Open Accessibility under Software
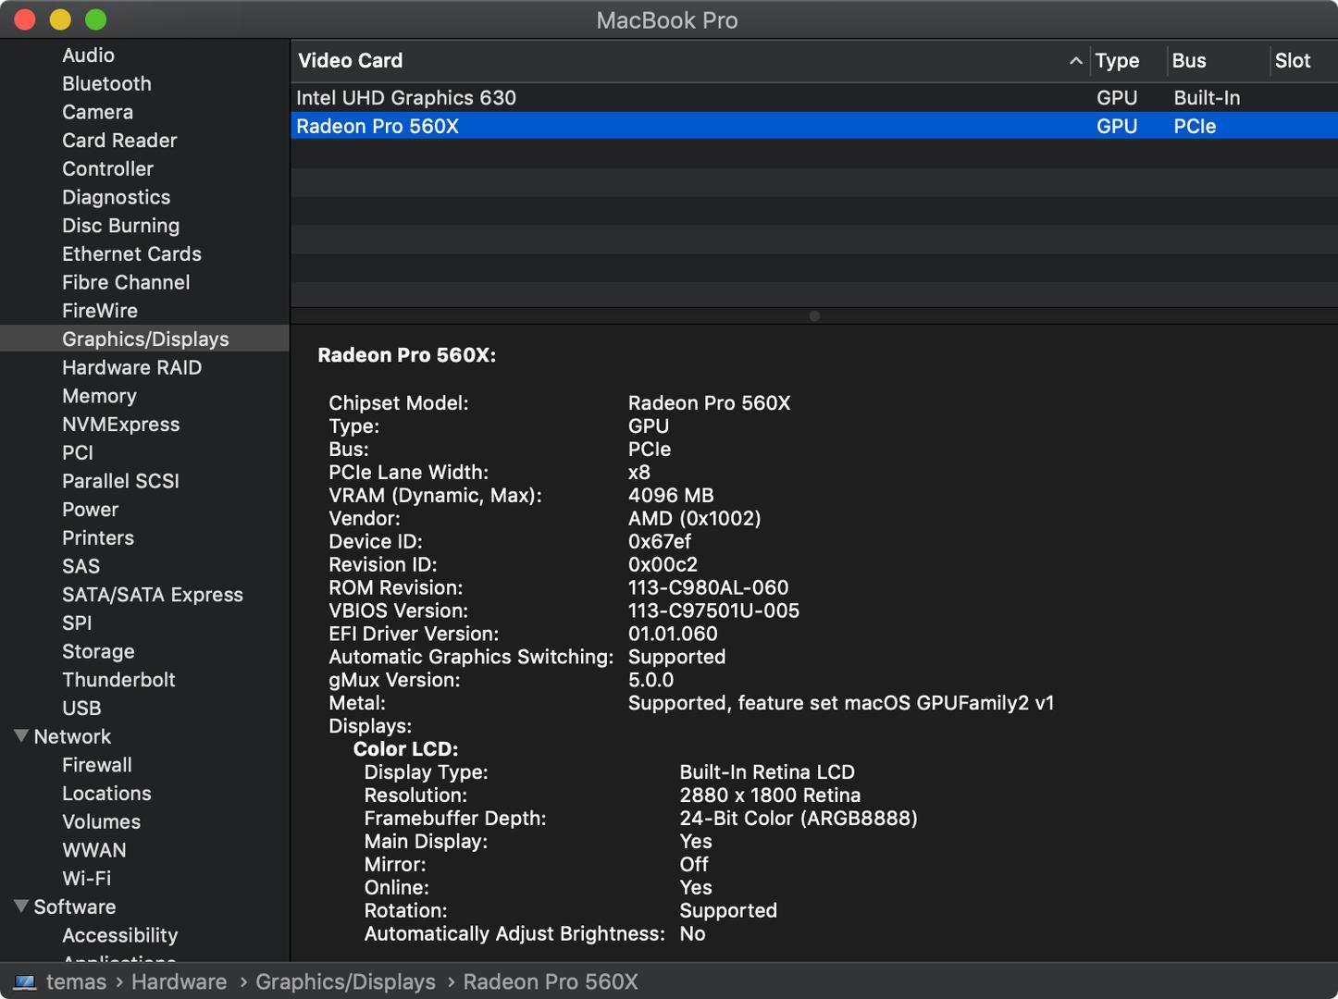 tap(119, 936)
